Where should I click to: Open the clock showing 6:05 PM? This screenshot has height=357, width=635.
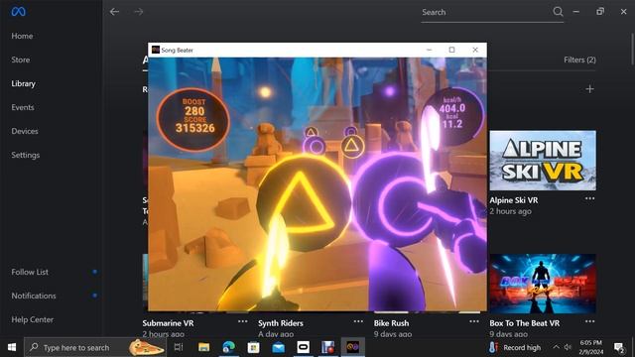(591, 347)
